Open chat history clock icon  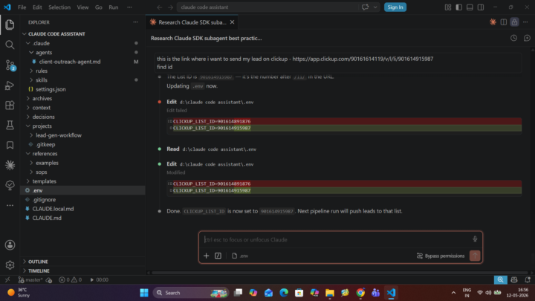pos(514,38)
